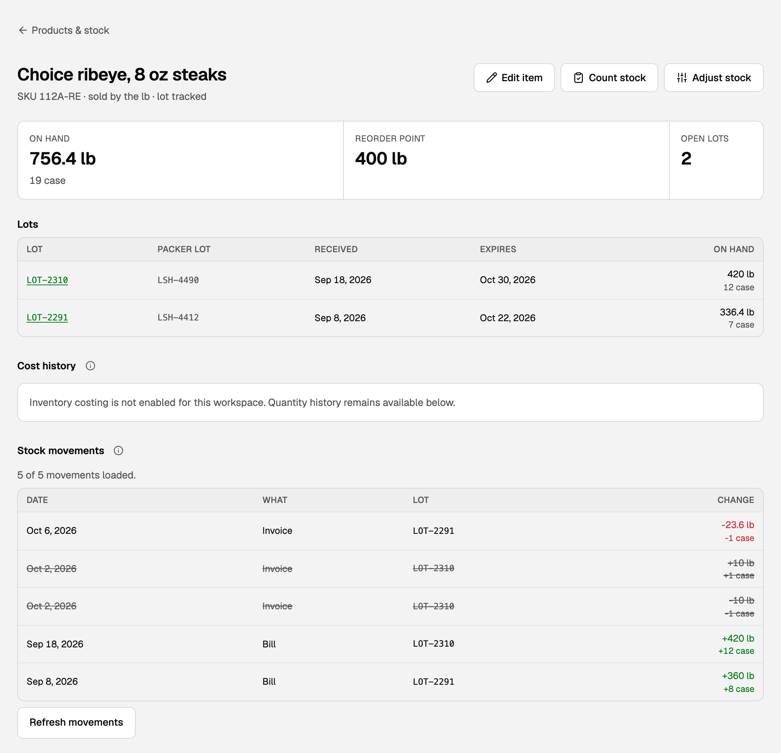Select packer lot LSH-4490

178,280
